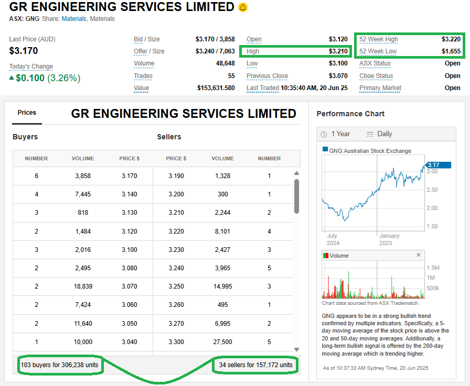Open the Materials sector link
The image size is (470, 386).
coord(73,19)
